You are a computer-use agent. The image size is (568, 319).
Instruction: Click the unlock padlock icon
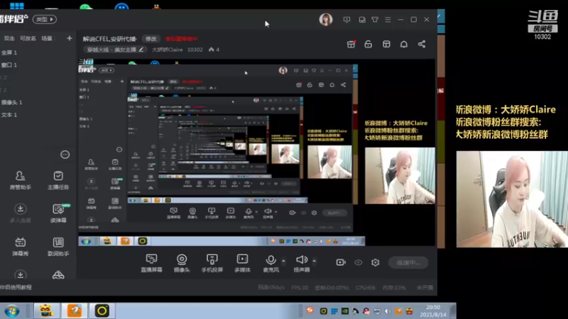368,44
